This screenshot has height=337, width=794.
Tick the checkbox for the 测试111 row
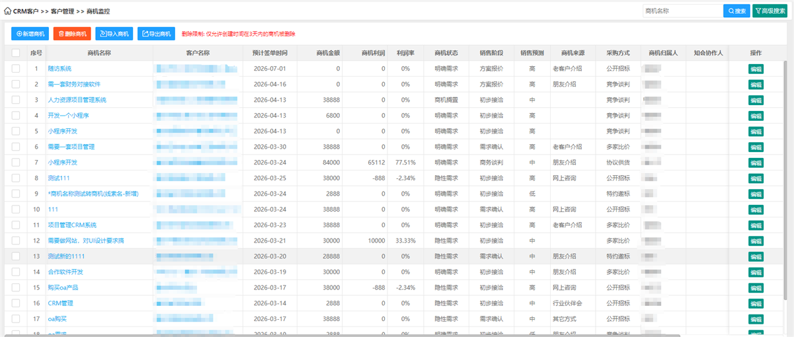(x=16, y=178)
